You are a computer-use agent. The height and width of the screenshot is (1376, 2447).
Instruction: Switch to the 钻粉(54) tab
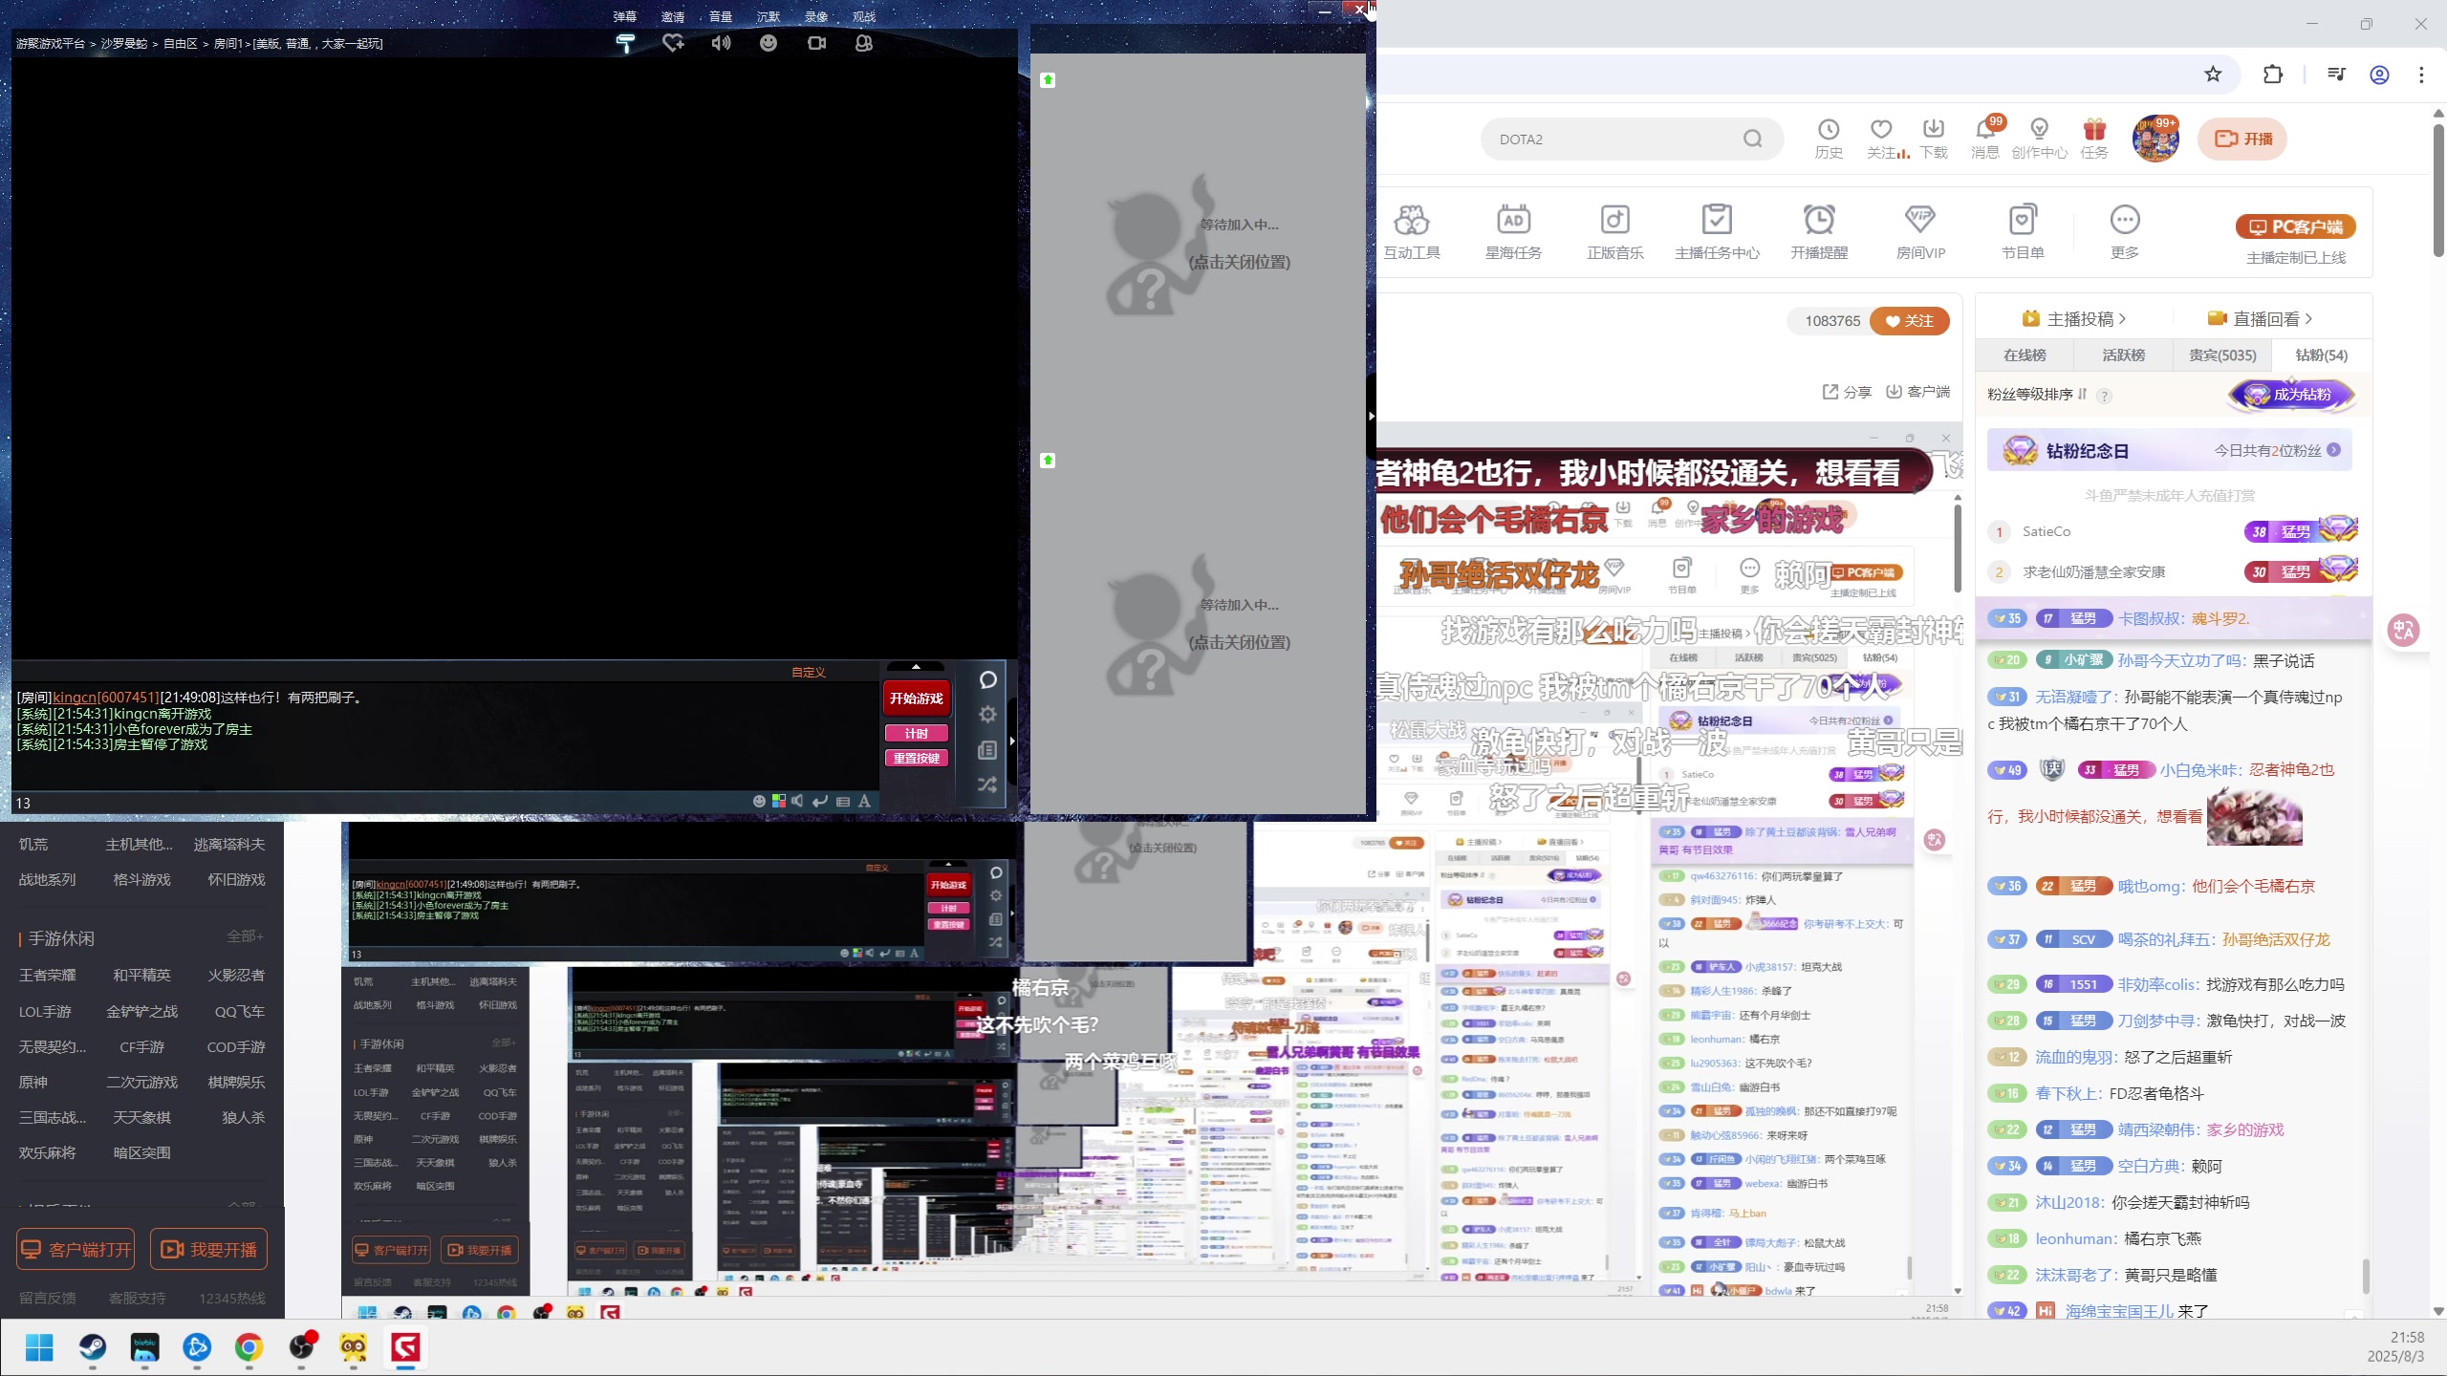(2322, 355)
